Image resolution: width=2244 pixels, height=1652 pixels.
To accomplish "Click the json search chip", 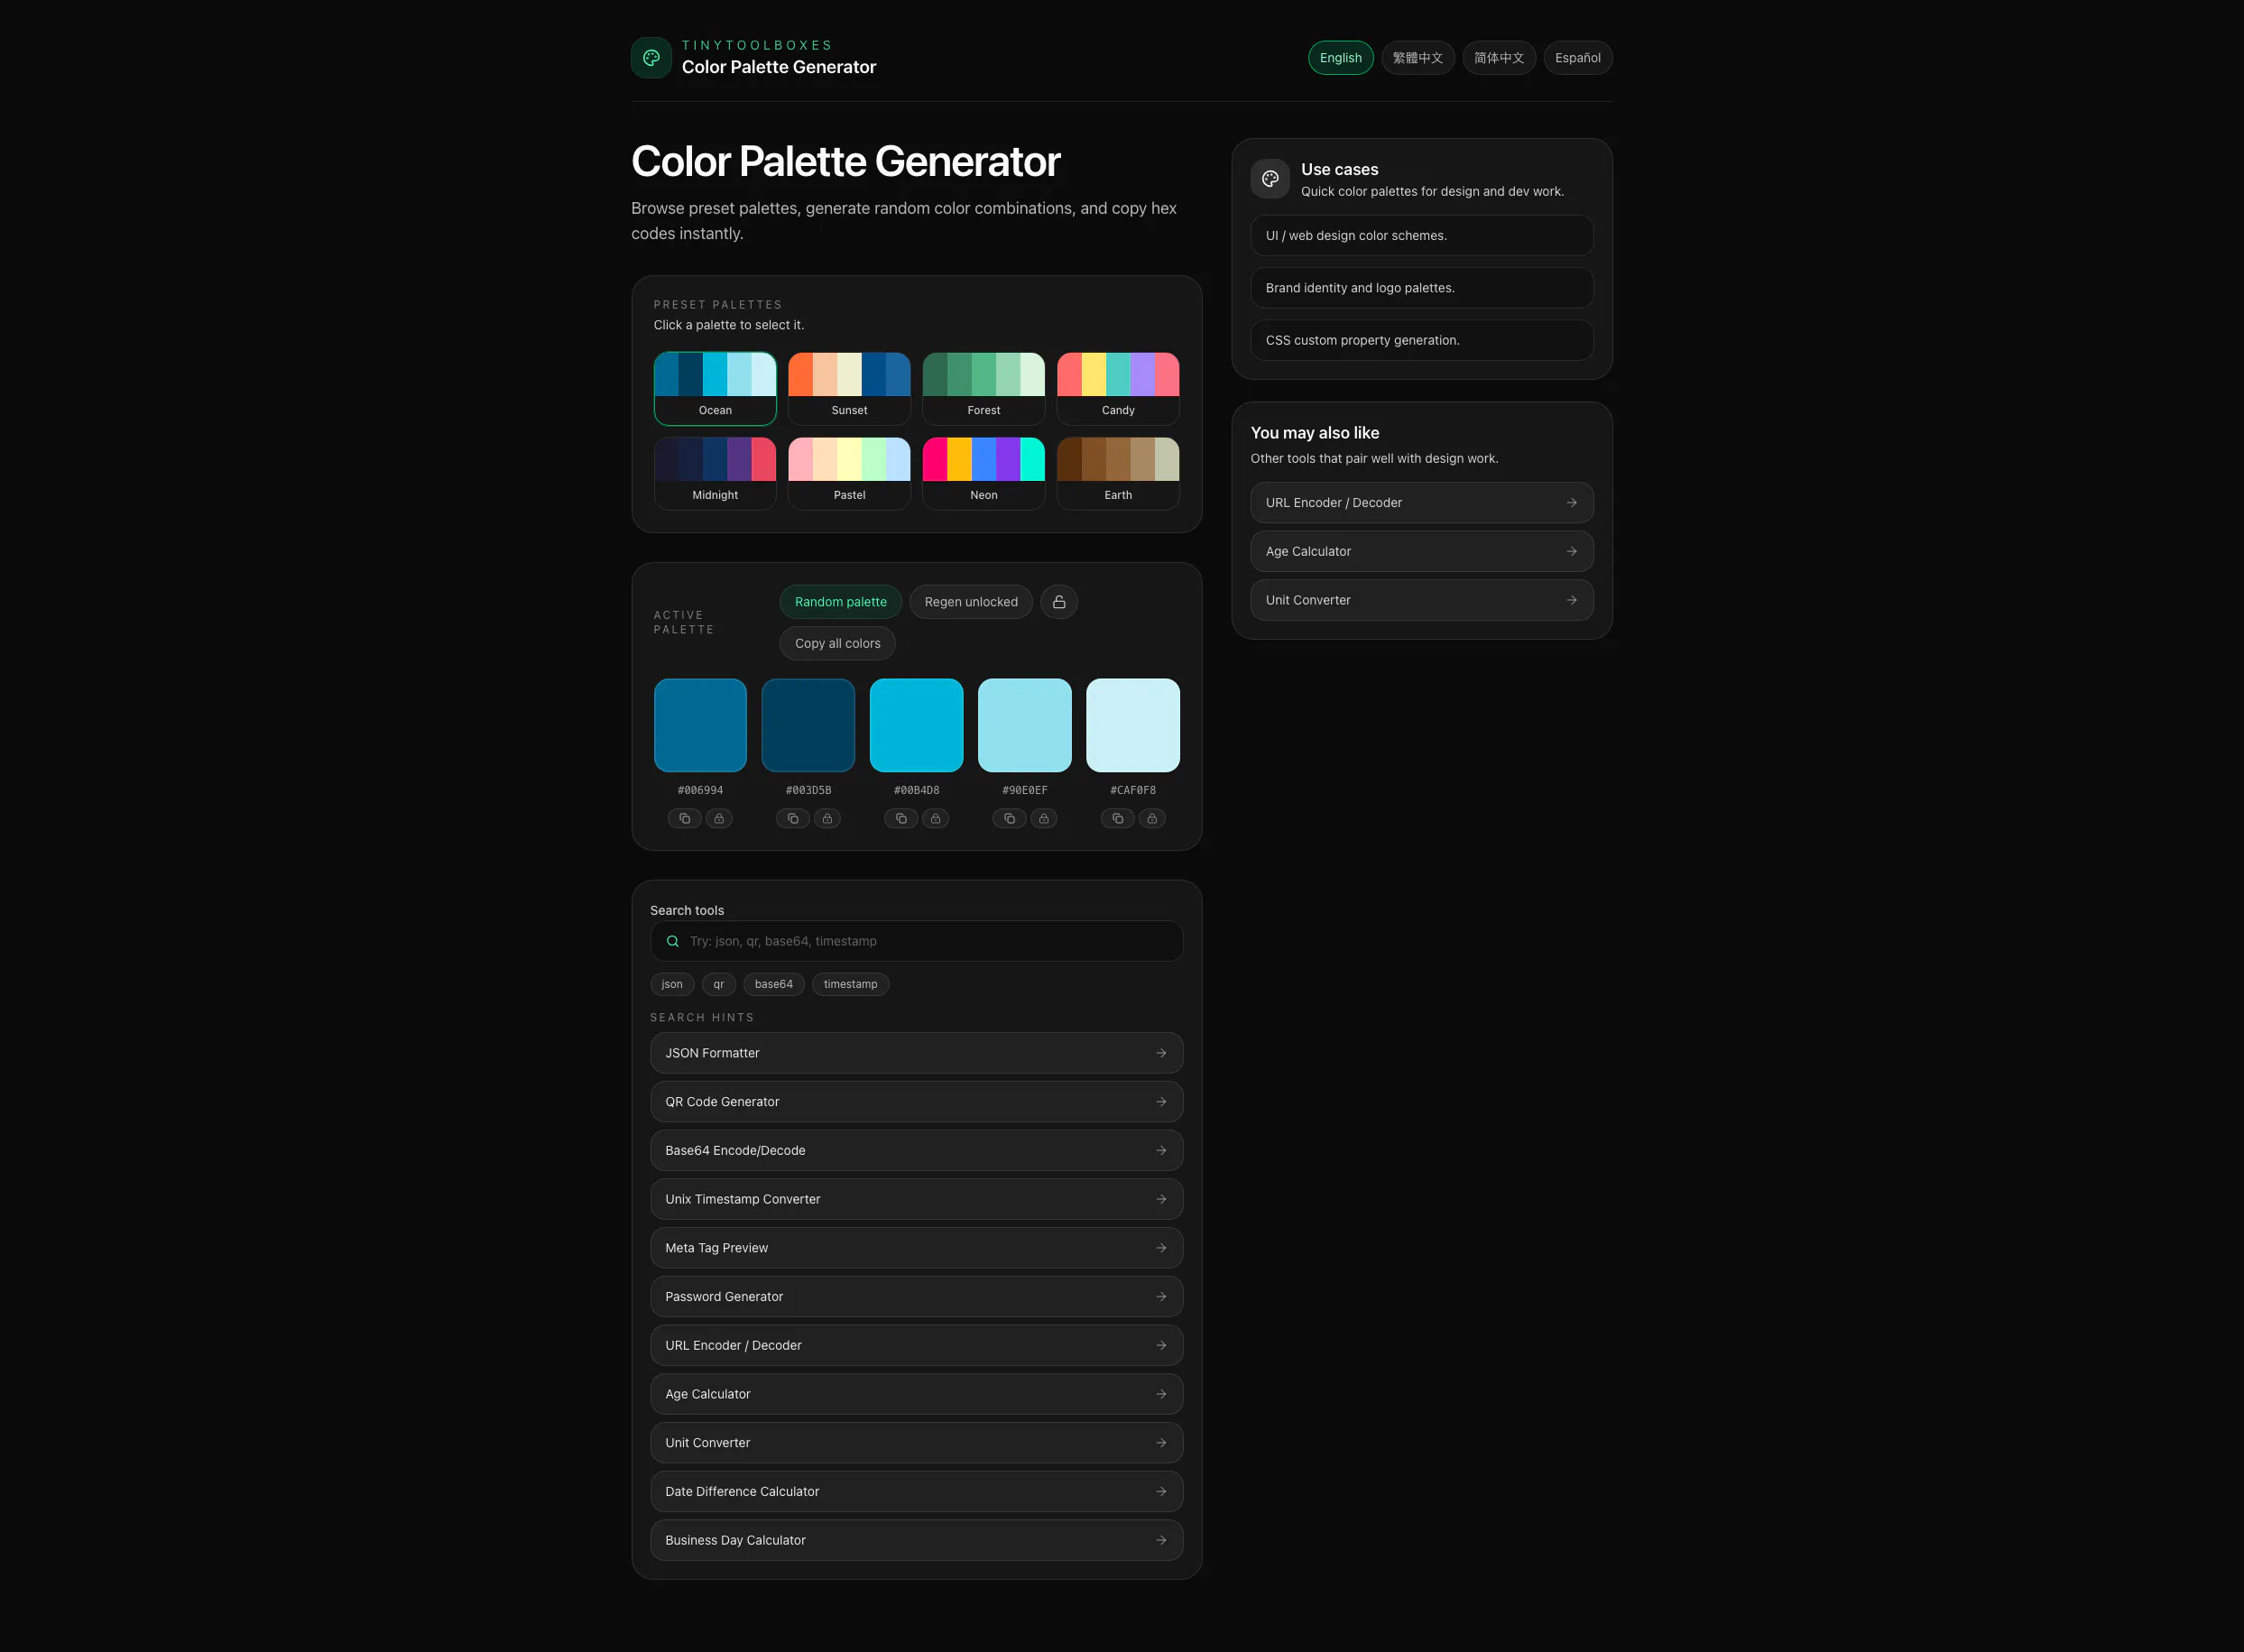I will [672, 984].
